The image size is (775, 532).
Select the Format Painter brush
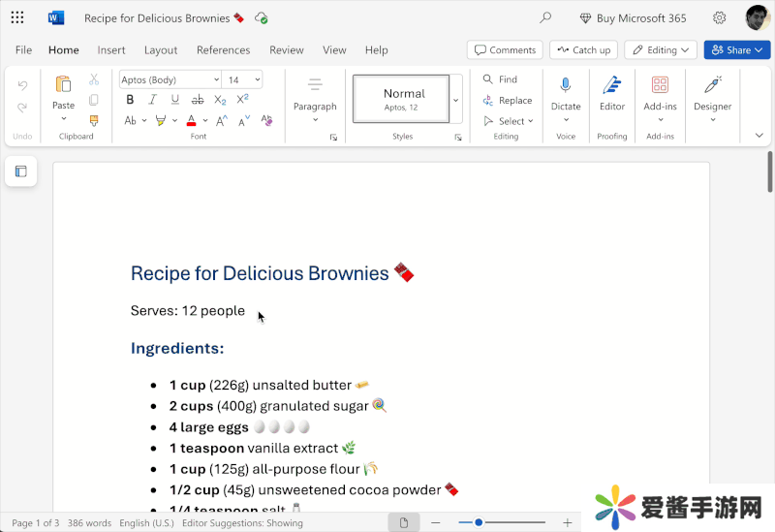point(94,120)
